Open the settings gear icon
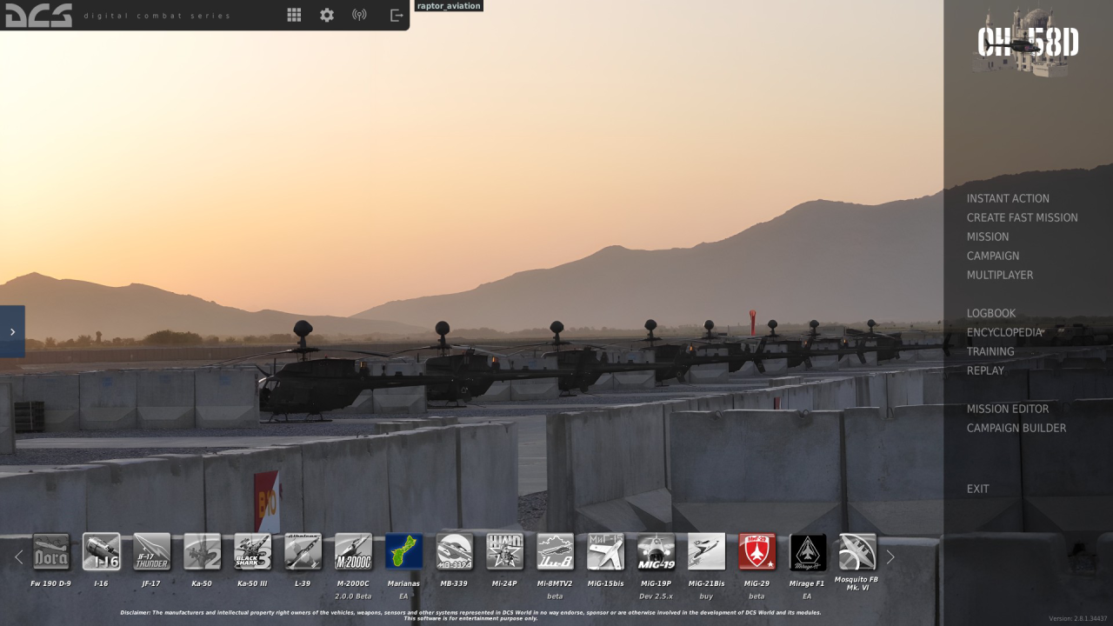The width and height of the screenshot is (1113, 626). point(327,15)
